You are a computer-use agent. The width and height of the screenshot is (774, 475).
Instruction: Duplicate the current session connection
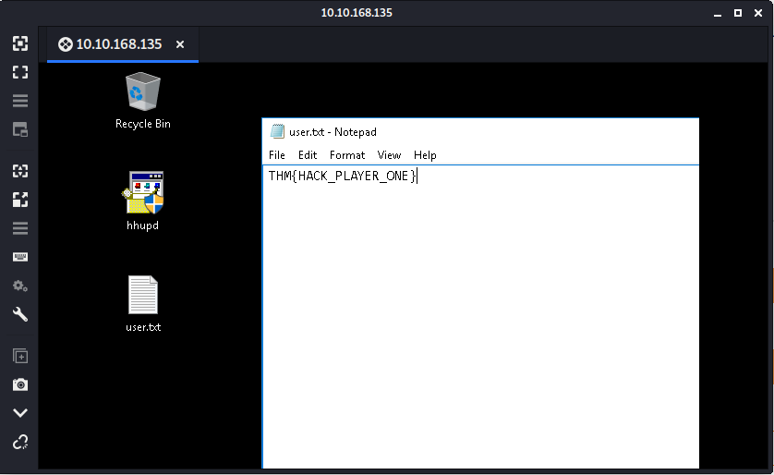[x=19, y=356]
